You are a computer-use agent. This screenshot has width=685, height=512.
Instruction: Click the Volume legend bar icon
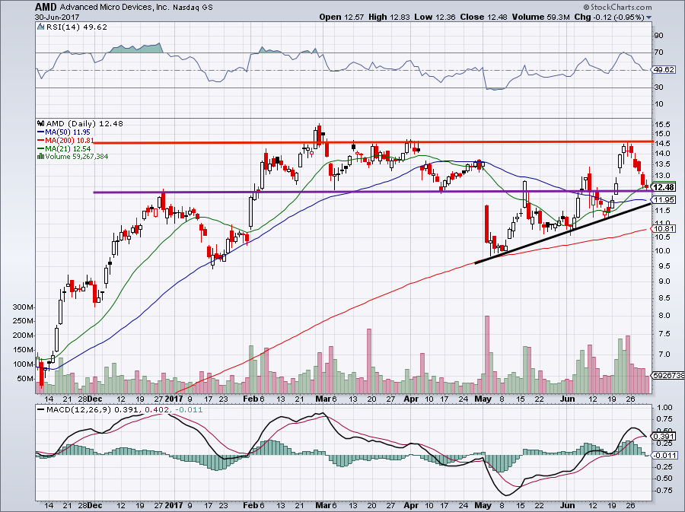[x=40, y=156]
